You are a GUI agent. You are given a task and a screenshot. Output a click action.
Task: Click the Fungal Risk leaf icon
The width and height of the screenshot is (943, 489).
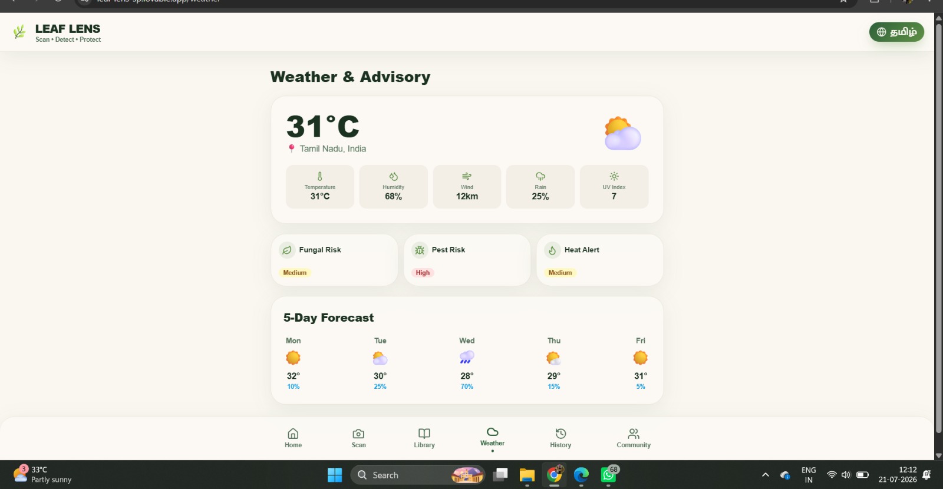287,250
